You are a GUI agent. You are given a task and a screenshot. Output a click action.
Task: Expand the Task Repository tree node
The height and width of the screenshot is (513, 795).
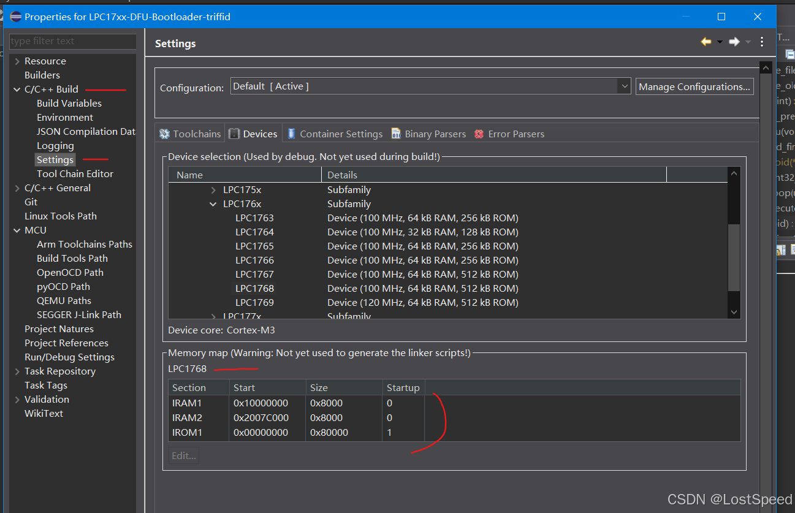17,371
